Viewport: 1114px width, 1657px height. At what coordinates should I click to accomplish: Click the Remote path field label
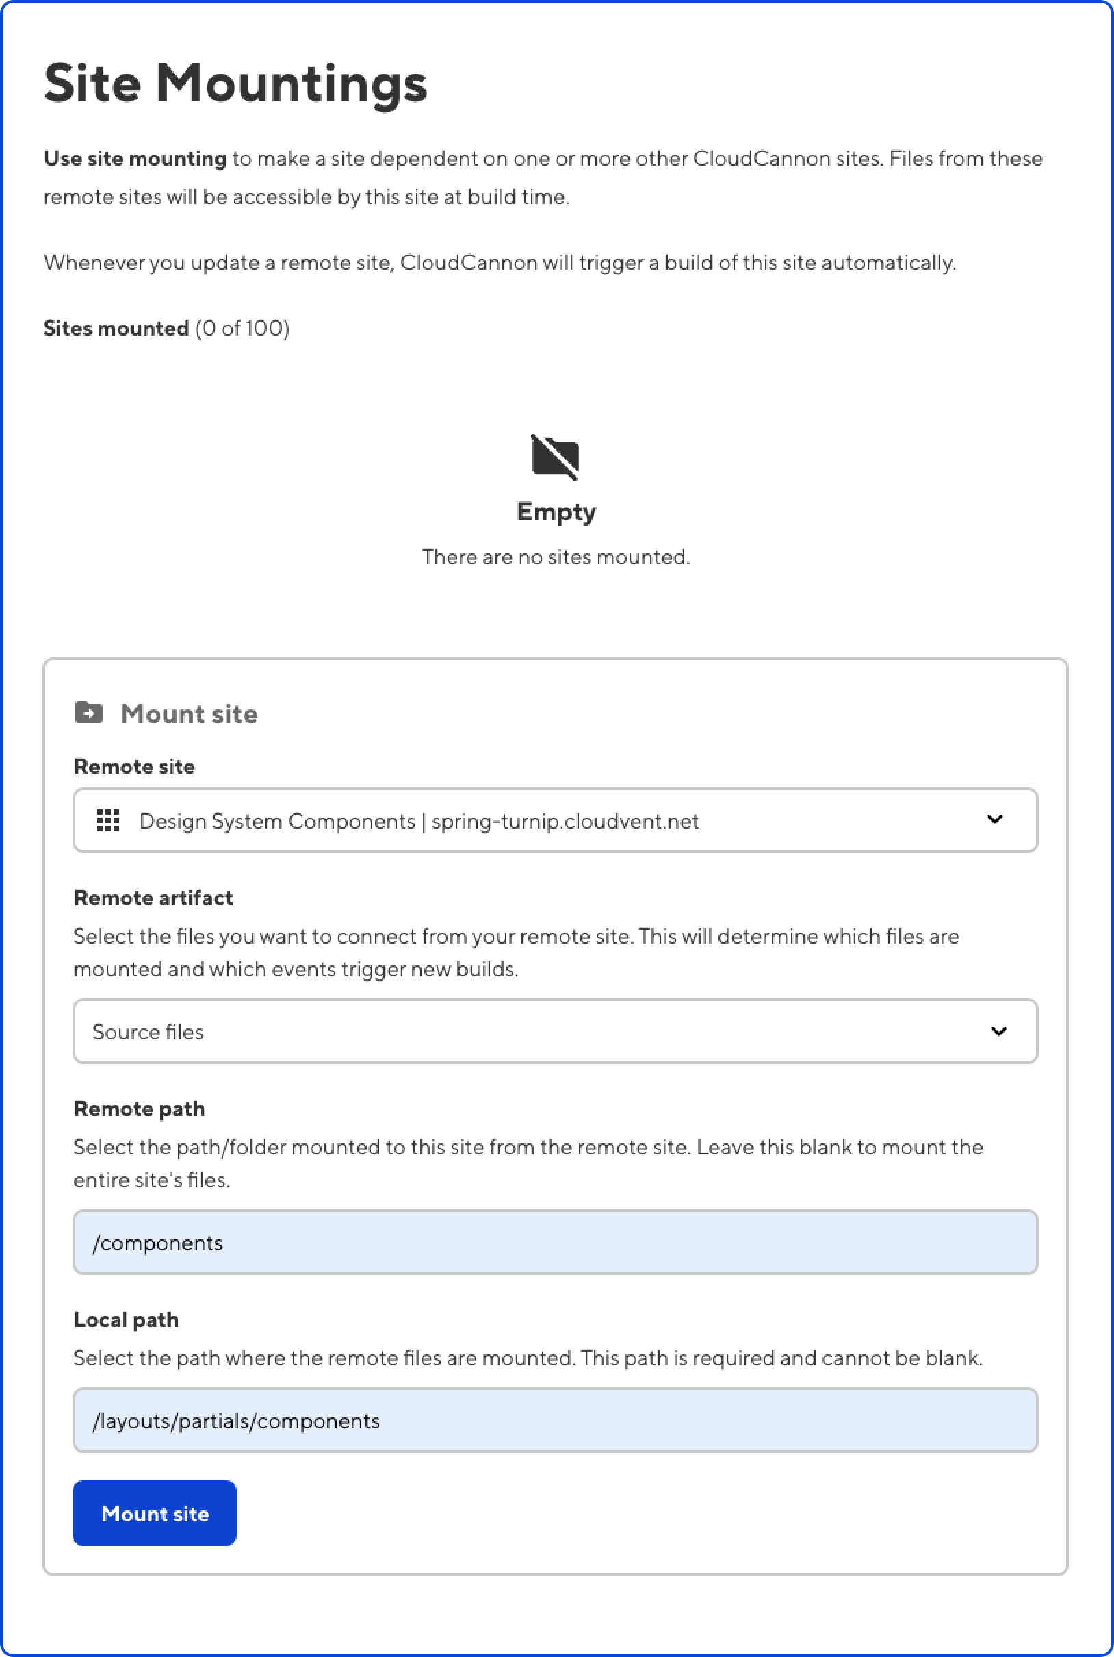click(x=140, y=1109)
